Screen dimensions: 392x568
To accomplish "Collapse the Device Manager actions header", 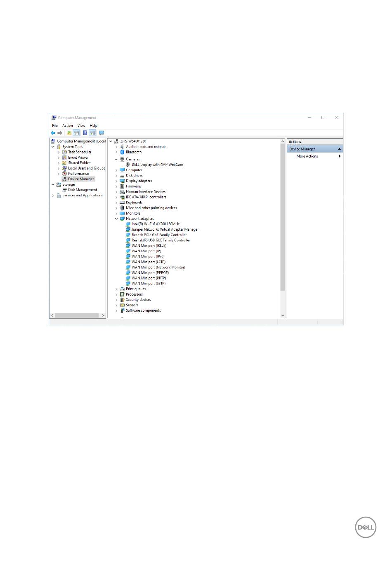I will click(x=339, y=149).
